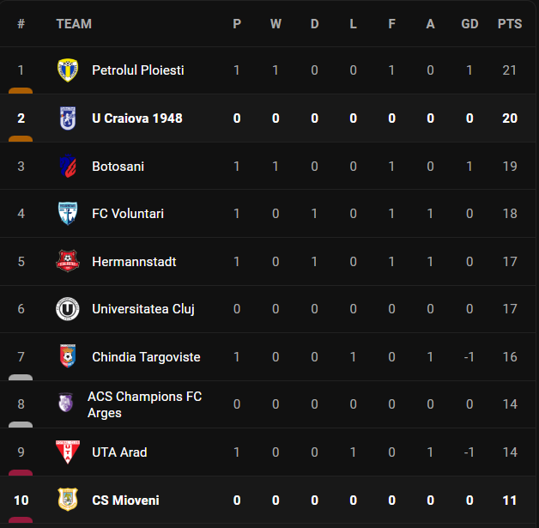Open the ACS Champions FC Arges link
Screen dimensions: 539x528
(144, 404)
